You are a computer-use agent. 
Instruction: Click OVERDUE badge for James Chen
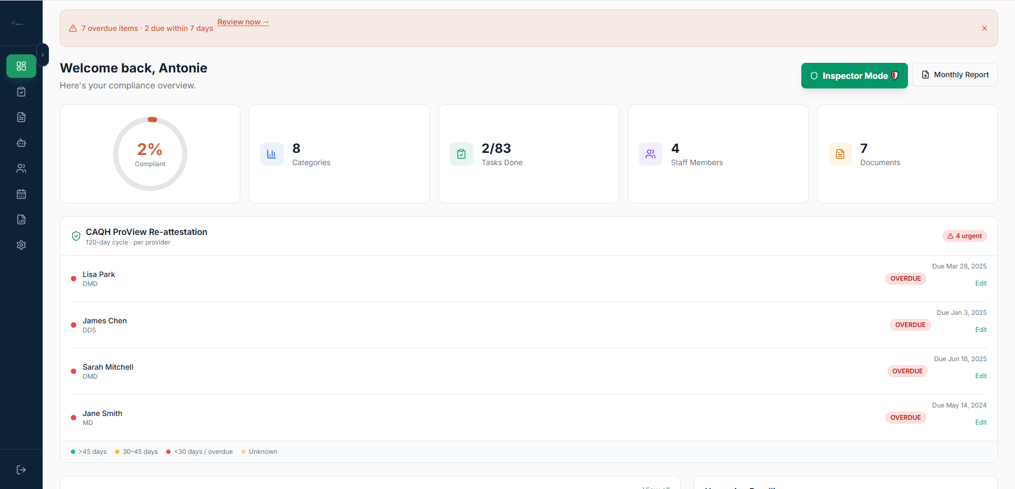910,325
